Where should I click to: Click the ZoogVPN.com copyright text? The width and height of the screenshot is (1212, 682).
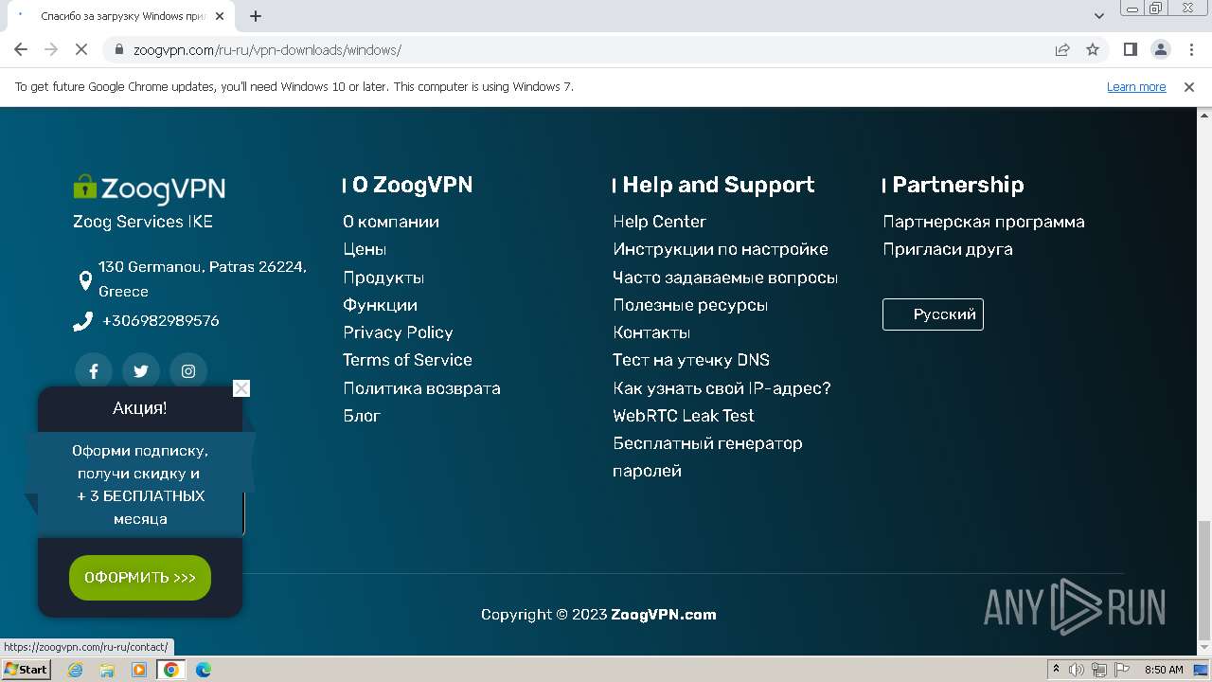click(664, 615)
